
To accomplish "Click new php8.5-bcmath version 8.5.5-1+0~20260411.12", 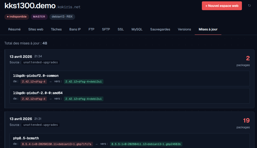I will click(146, 144).
